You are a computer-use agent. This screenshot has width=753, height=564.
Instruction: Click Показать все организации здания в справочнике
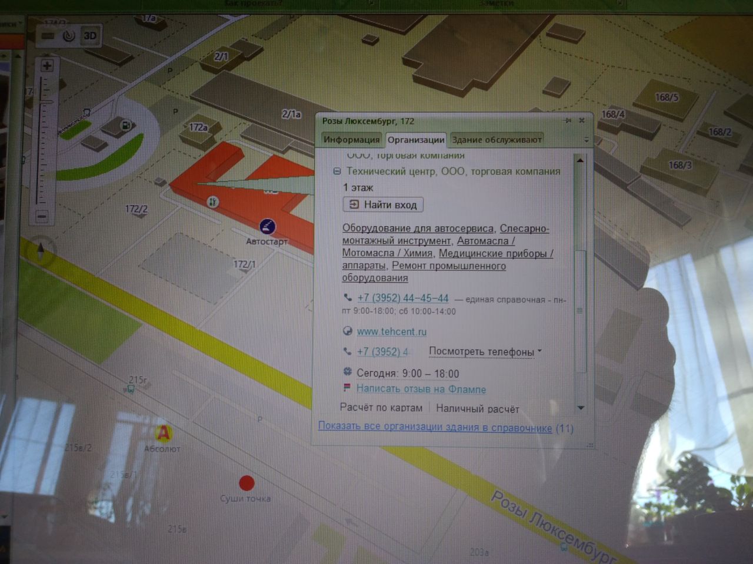pyautogui.click(x=435, y=427)
